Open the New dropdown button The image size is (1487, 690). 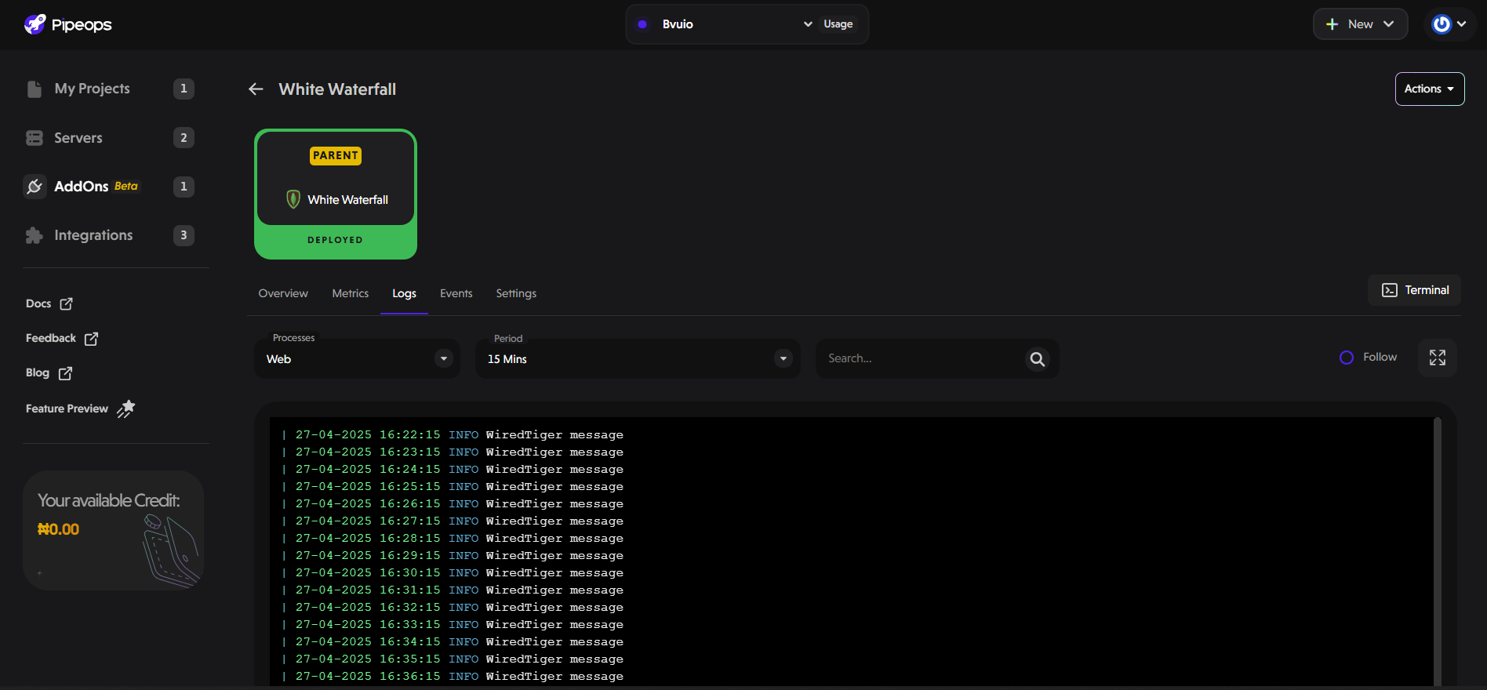pyautogui.click(x=1360, y=24)
